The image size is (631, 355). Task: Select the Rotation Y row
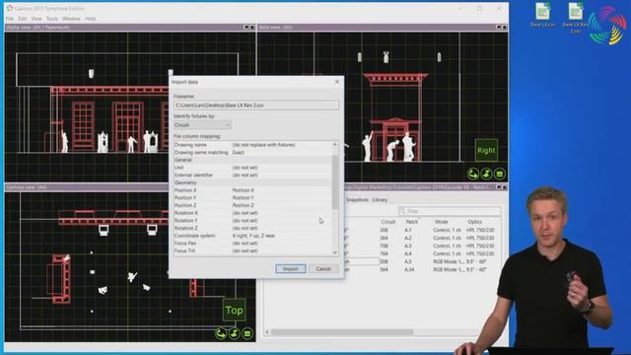pos(252,221)
